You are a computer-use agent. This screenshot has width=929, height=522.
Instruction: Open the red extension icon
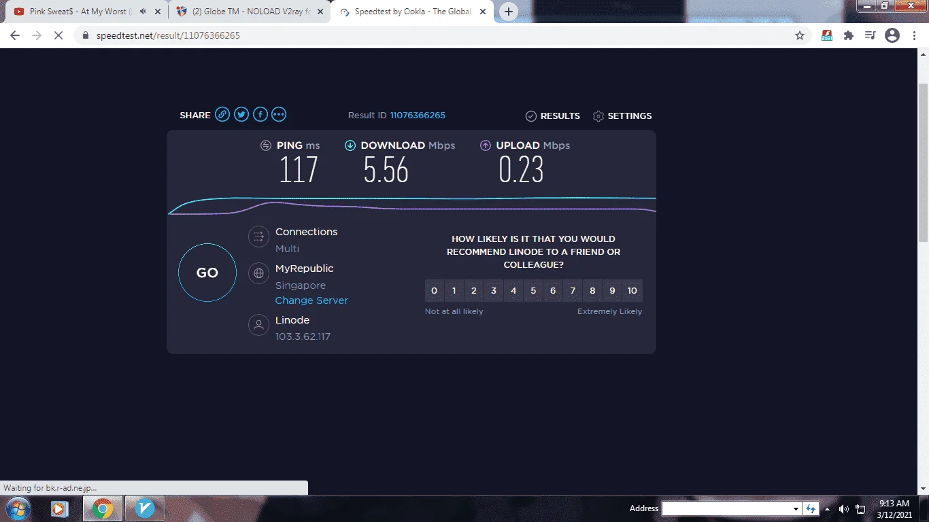(827, 35)
